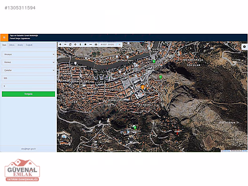
Task: Zoom in with the plus icon
Action: (60, 45)
